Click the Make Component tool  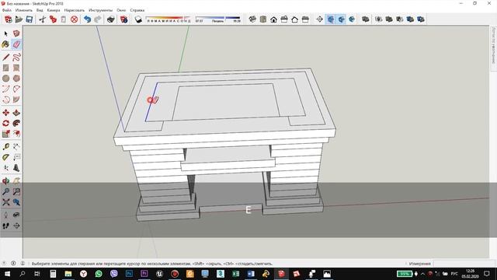16,33
